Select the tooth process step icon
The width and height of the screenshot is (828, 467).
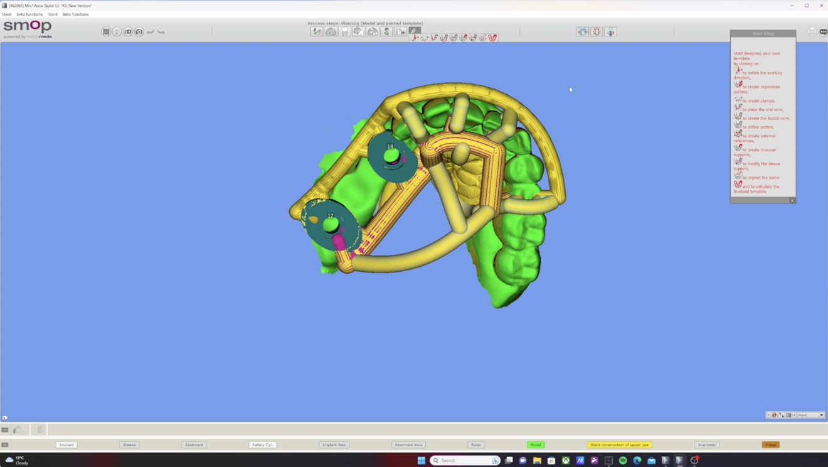pyautogui.click(x=344, y=31)
